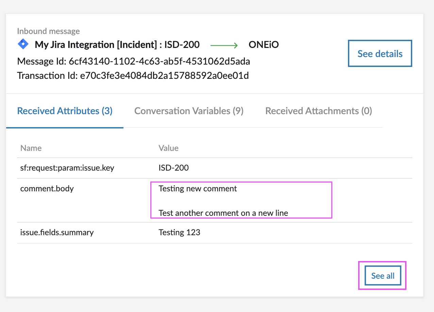Click the blue Jira diamond icon
434x312 pixels.
coord(23,44)
